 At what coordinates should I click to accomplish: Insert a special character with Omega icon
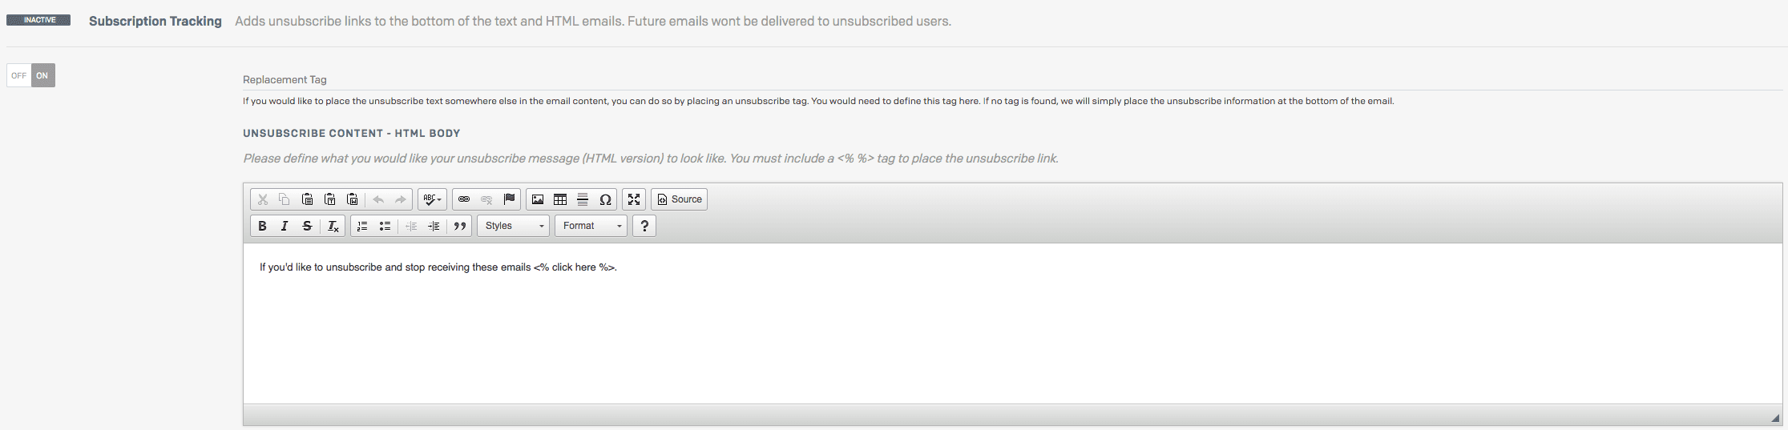pyautogui.click(x=605, y=199)
